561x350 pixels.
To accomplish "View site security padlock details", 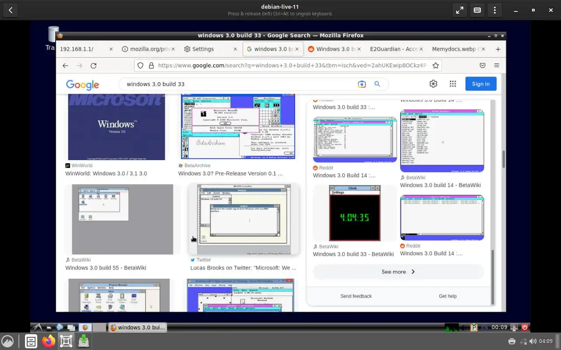I will pyautogui.click(x=151, y=66).
